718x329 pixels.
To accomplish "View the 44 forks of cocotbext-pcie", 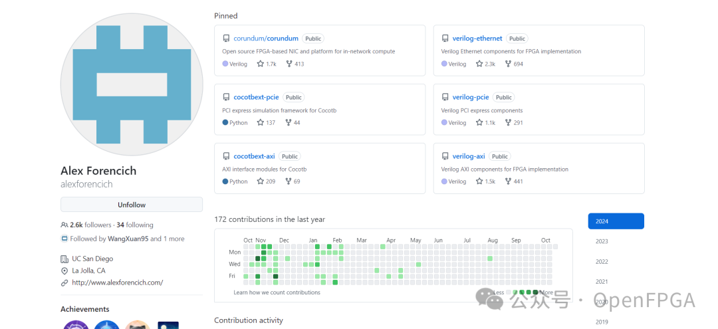I will click(x=293, y=123).
